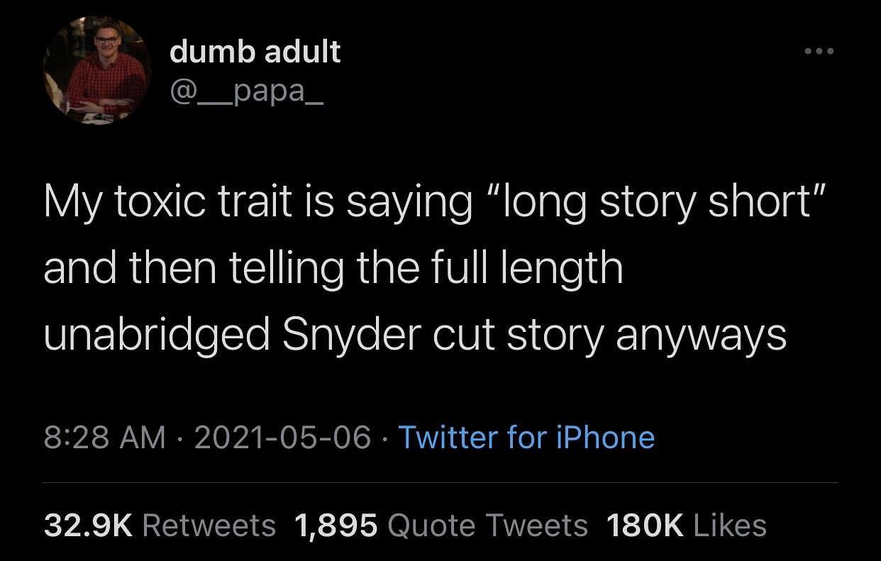The image size is (881, 561).
Task: Show the Likes label list
Action: coord(730,526)
